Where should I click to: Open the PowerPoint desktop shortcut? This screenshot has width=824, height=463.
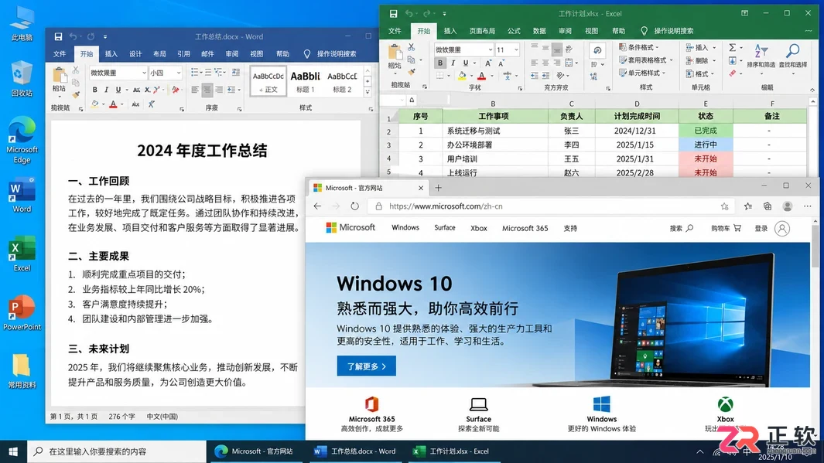click(22, 312)
